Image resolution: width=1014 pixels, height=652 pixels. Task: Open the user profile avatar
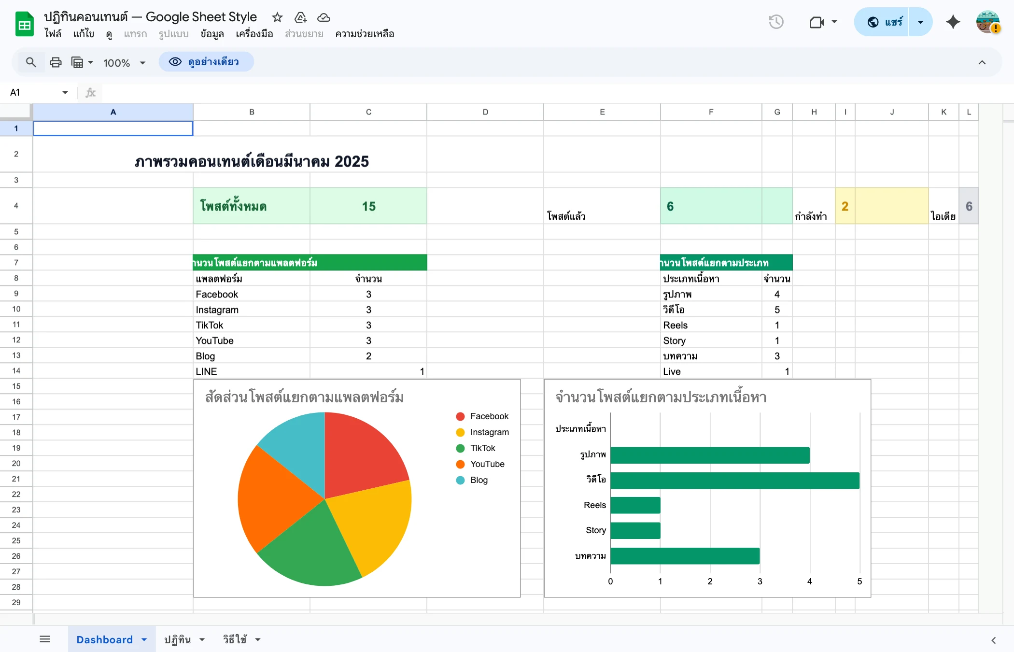click(x=987, y=22)
